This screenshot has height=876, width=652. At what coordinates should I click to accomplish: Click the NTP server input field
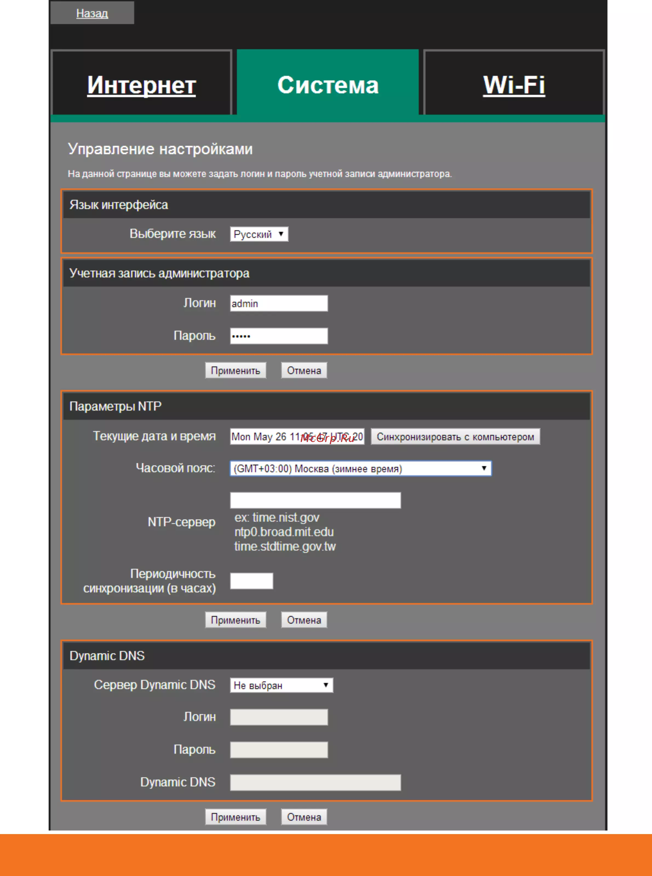pyautogui.click(x=315, y=500)
